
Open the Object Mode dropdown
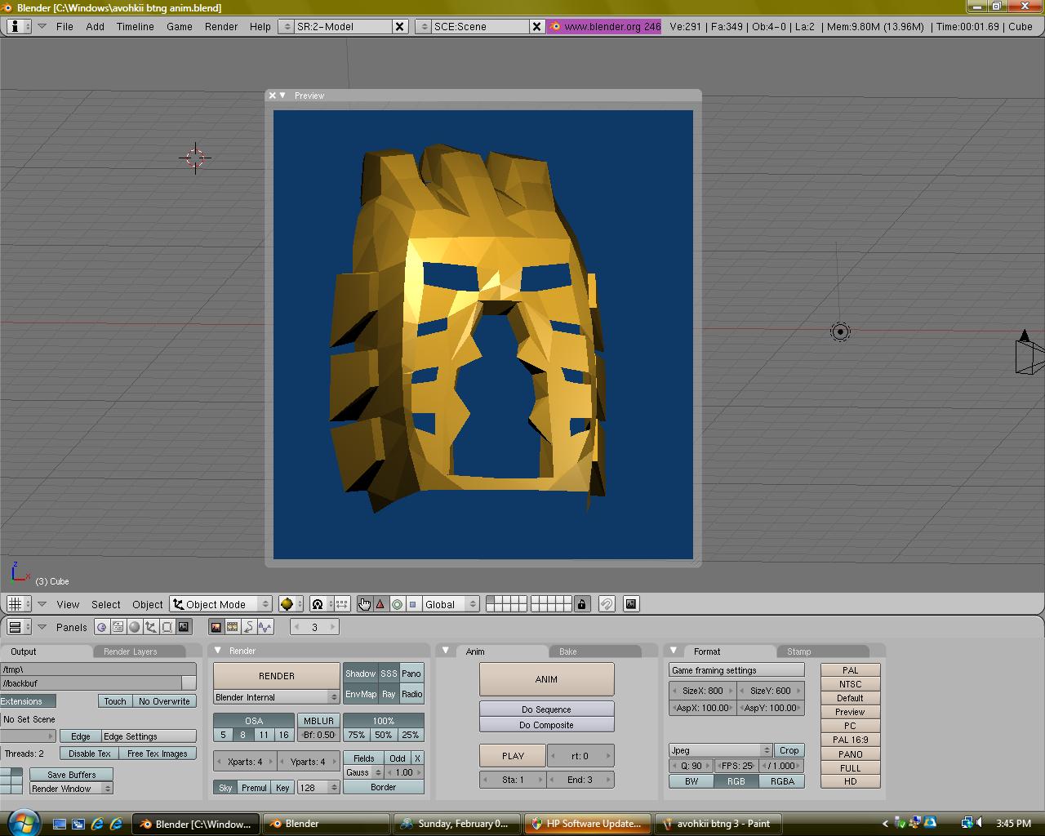pyautogui.click(x=221, y=604)
